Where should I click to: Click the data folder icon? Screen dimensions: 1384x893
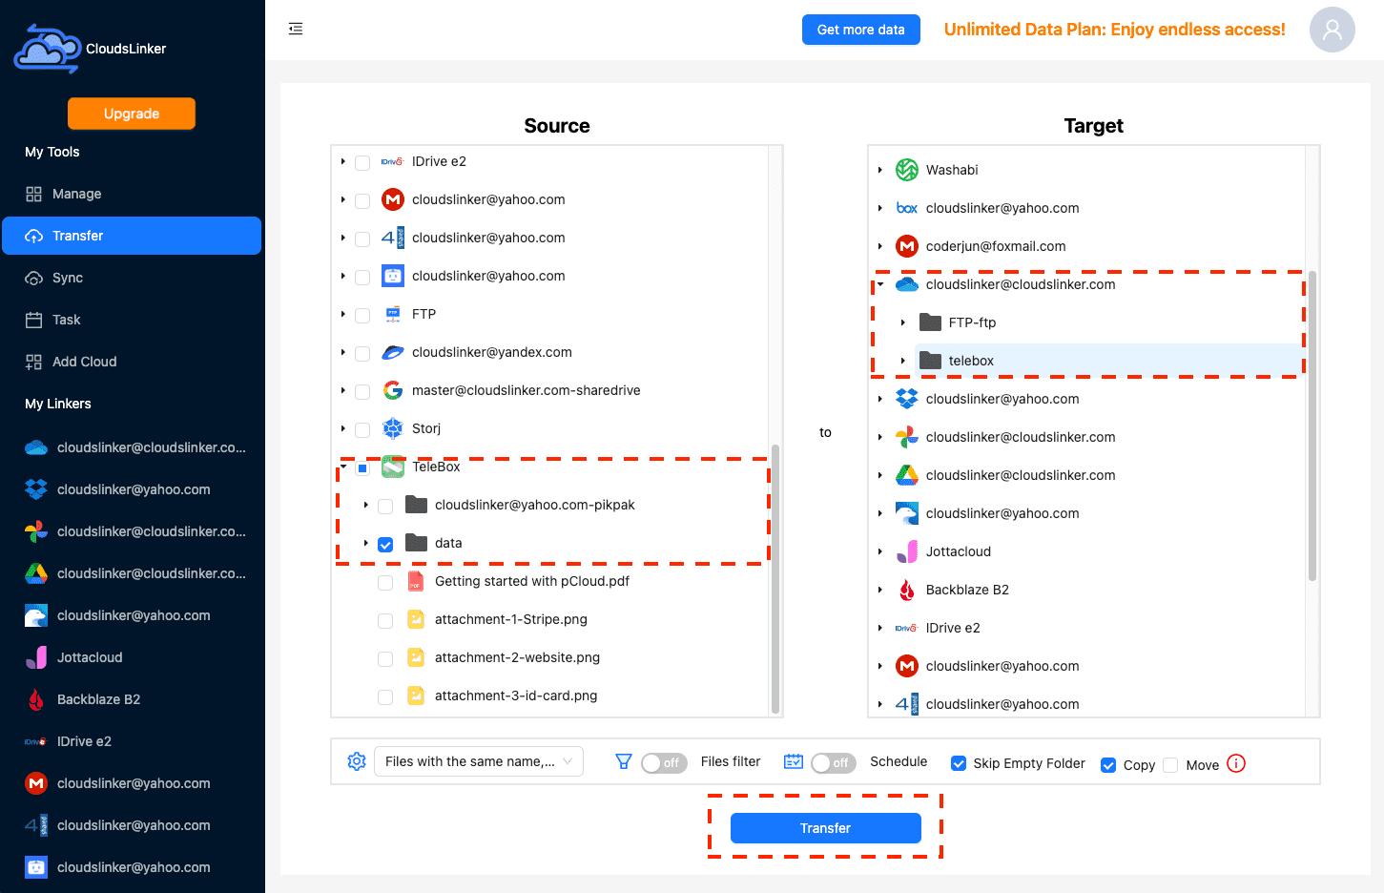pyautogui.click(x=416, y=543)
